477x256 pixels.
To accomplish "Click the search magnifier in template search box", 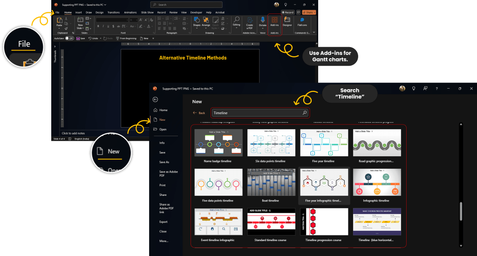I will (305, 113).
